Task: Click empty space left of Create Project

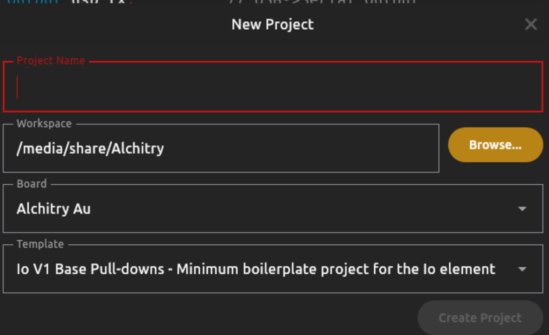Action: (x=209, y=318)
